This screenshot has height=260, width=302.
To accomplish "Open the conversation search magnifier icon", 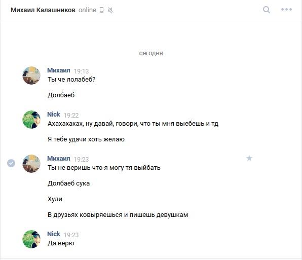I will (267, 10).
